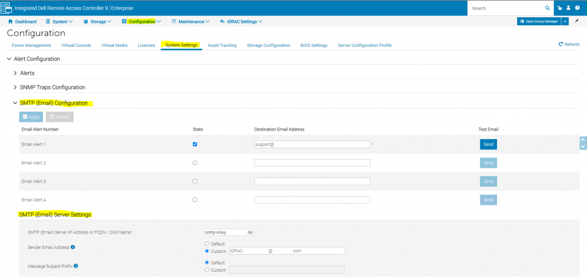Send test email for Email Alert 2
Screen dimensions: 587x277
[x=488, y=163]
